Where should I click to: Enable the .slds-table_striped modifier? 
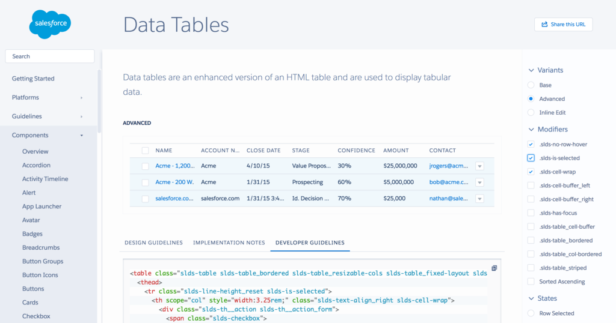(531, 268)
